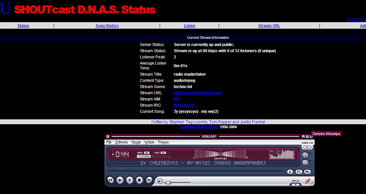Screen dimensions: 366x194
Task: Open the Plik menu
Action: [109, 142]
